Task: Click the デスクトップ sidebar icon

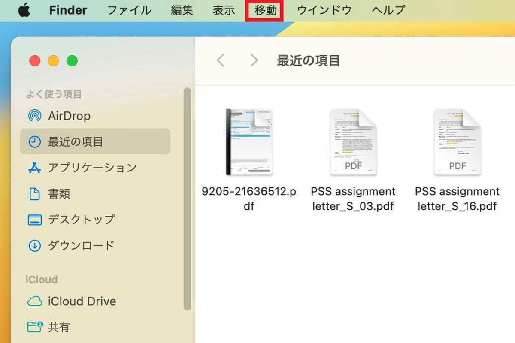Action: tap(34, 220)
